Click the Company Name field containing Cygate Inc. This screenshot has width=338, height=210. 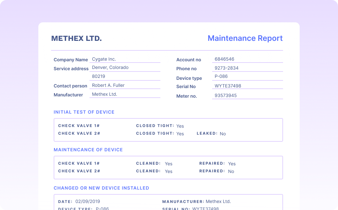pos(125,59)
